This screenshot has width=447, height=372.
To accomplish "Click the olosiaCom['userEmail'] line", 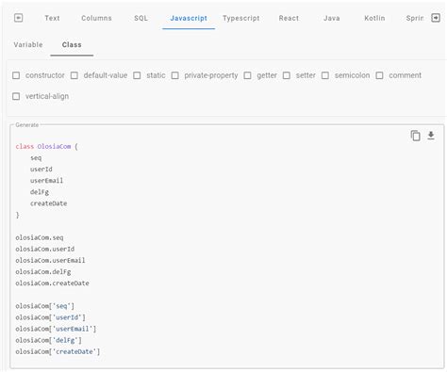I will pos(56,329).
